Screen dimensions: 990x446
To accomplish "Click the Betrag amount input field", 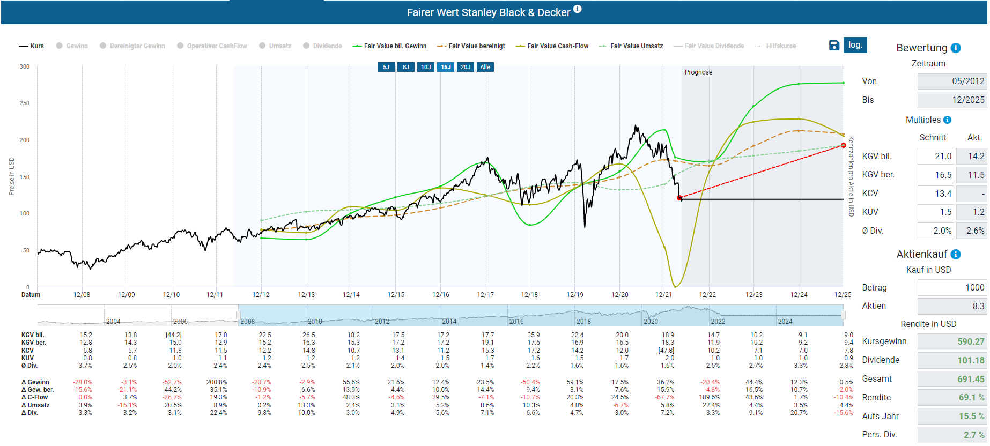I will pos(952,288).
